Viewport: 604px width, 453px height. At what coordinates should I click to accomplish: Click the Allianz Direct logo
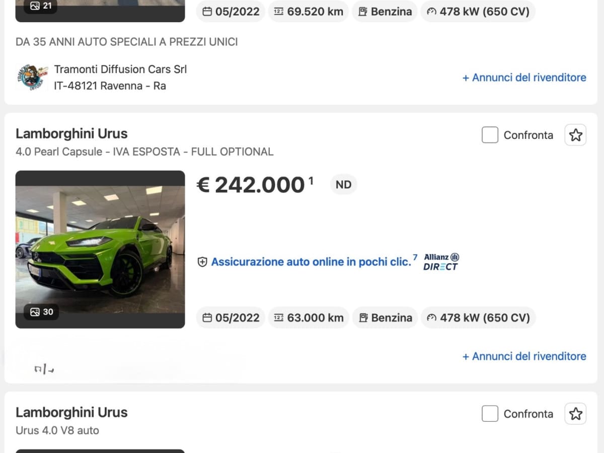[441, 262]
